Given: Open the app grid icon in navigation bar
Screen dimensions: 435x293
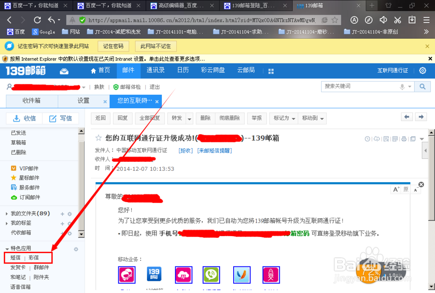Looking at the screenshot, I should click(271, 71).
